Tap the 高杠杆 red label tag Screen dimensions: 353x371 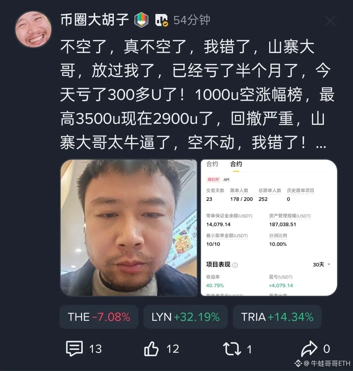(213, 179)
